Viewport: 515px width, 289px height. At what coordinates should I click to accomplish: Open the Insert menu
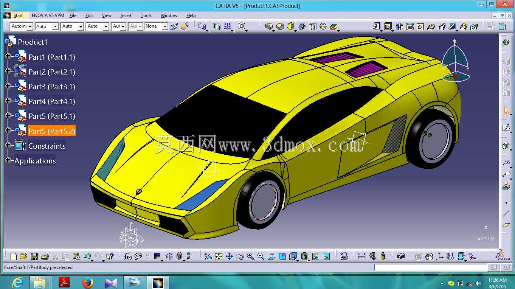[x=126, y=16]
